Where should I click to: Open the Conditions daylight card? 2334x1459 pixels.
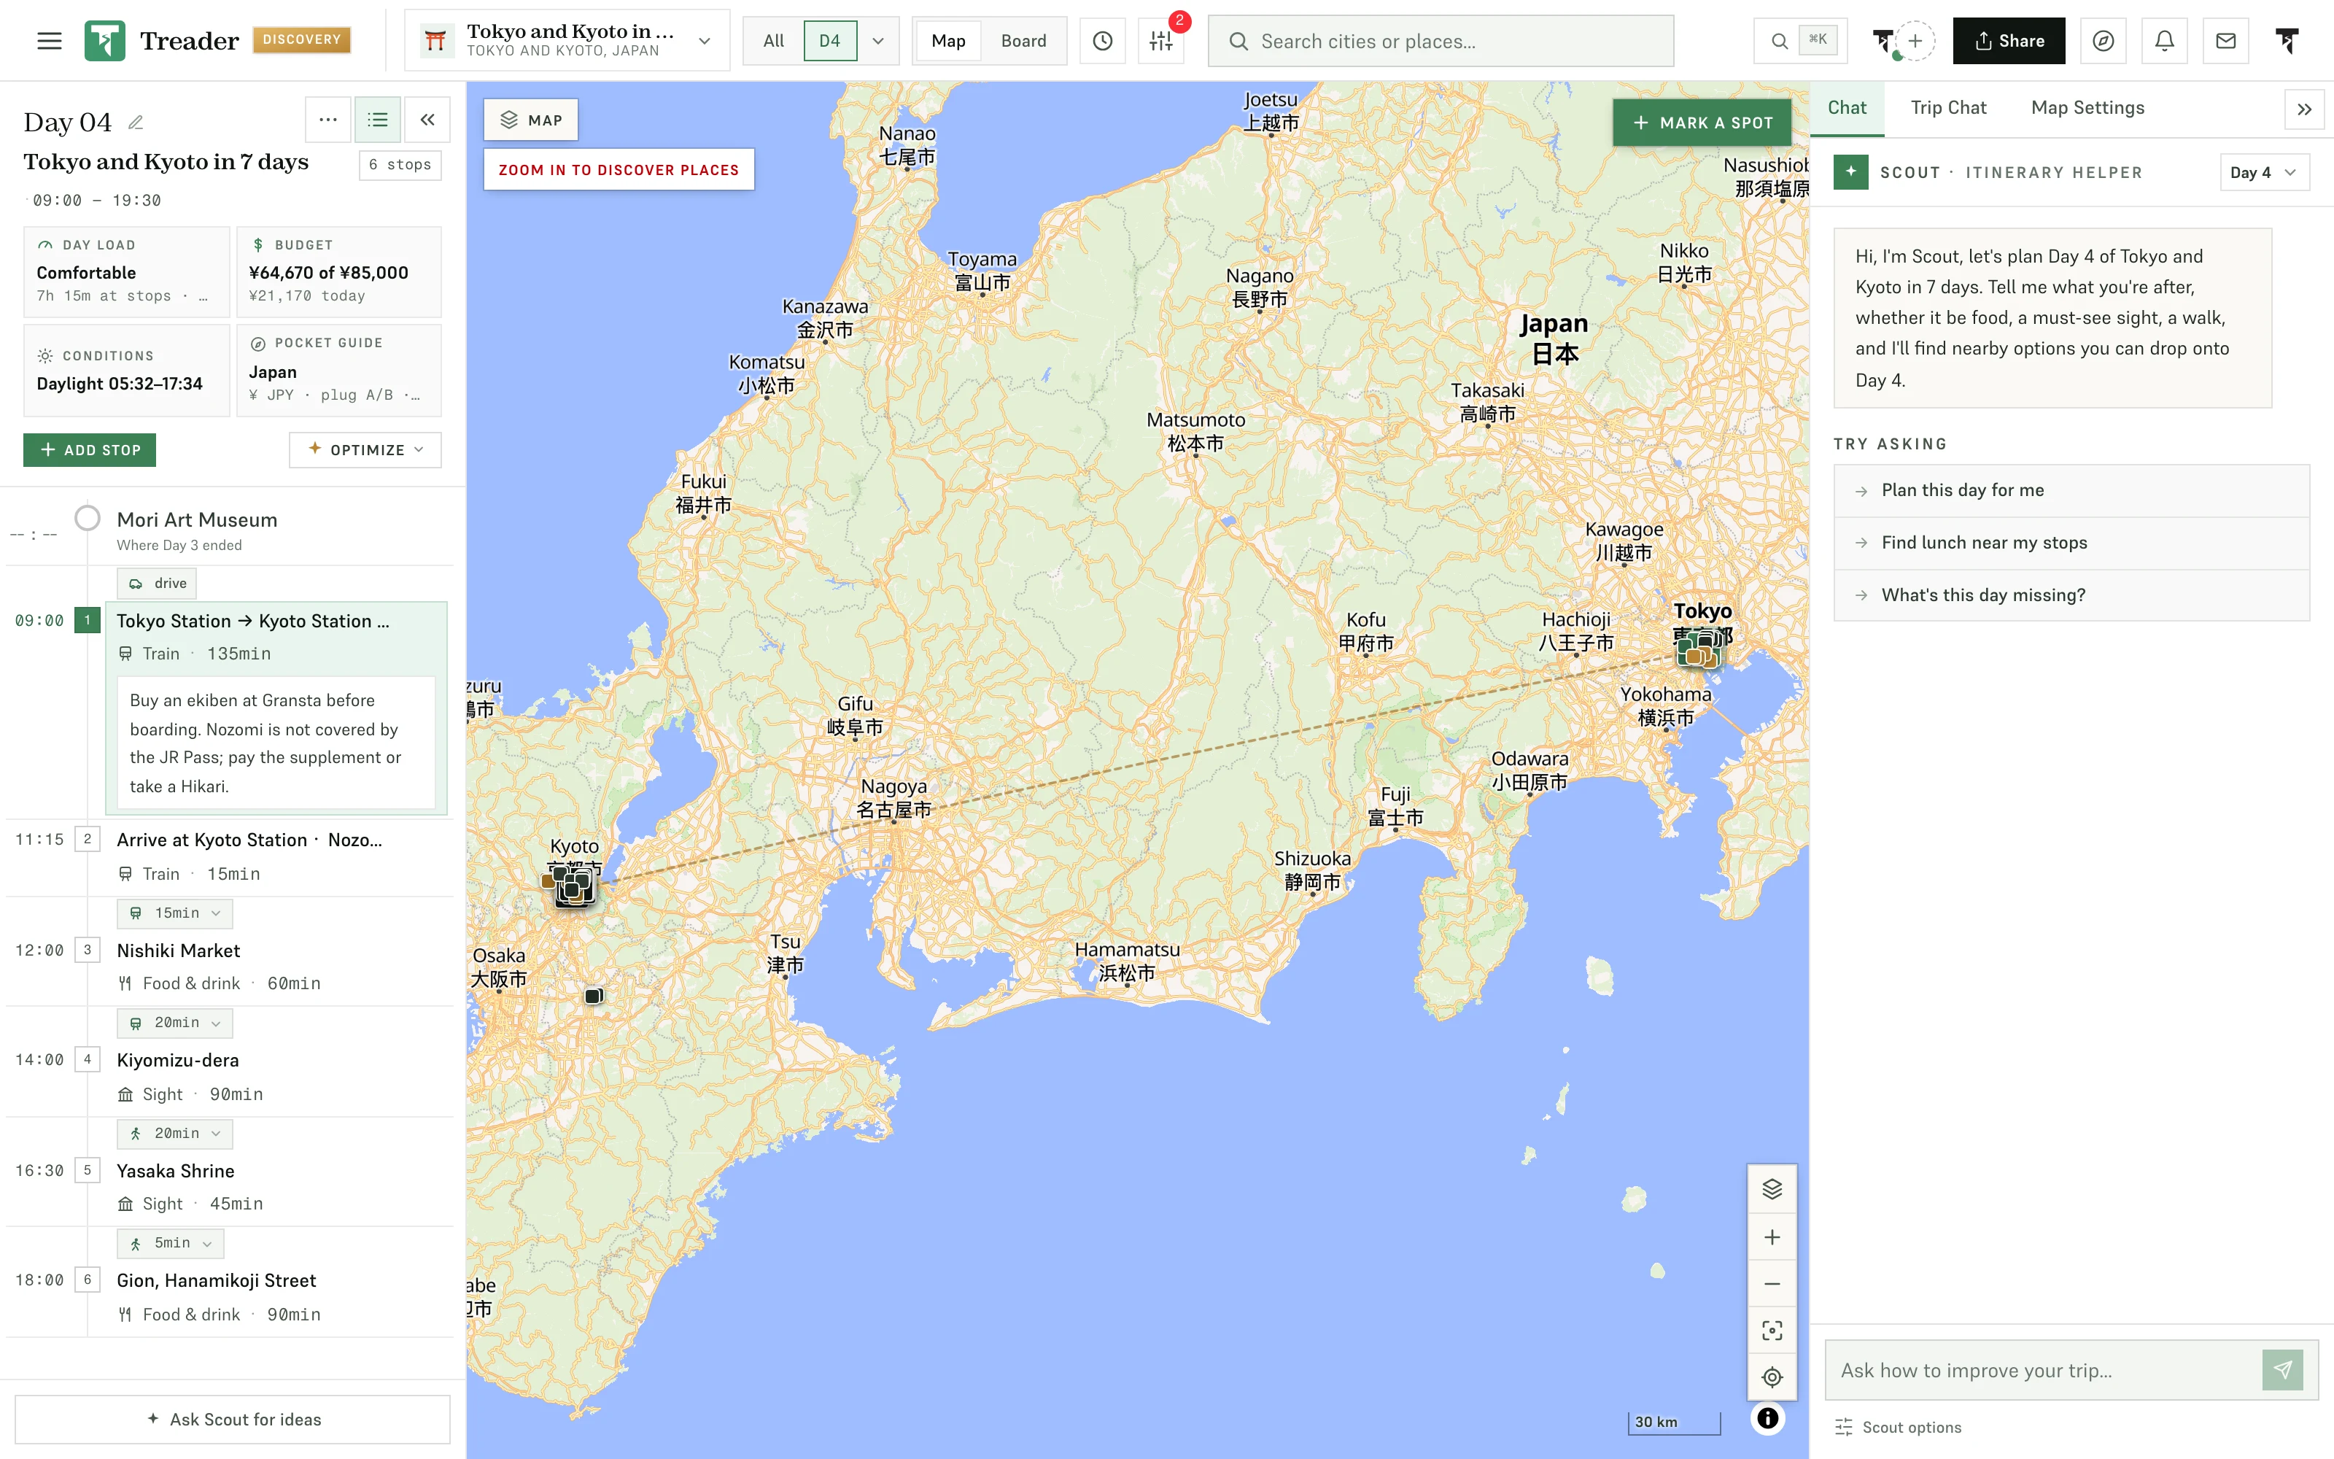coord(126,370)
